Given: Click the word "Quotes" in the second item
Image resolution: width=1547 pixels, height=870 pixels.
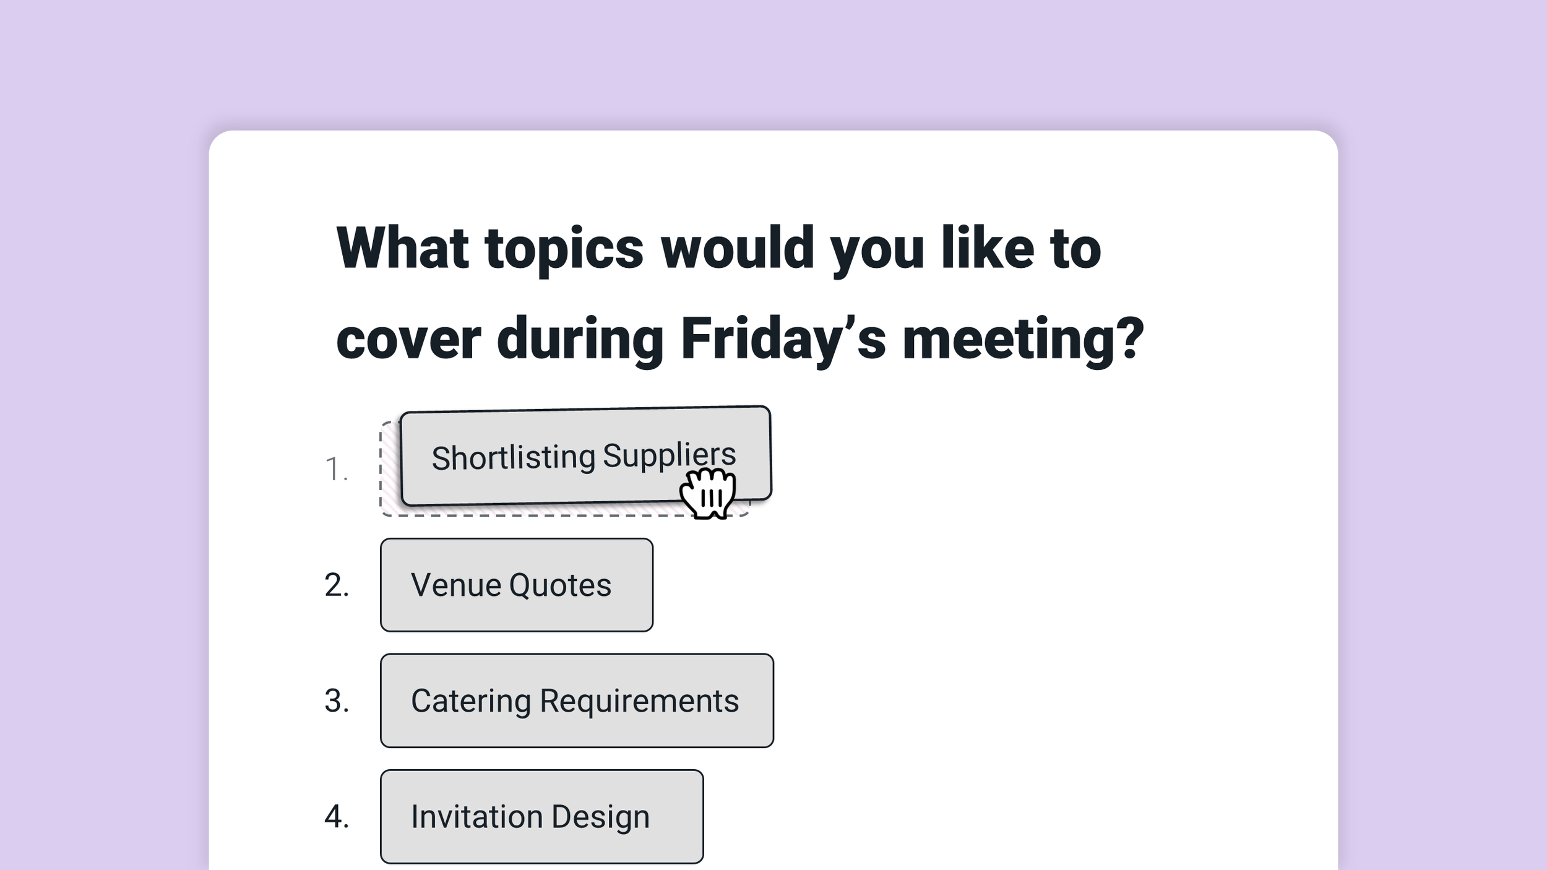Looking at the screenshot, I should pyautogui.click(x=560, y=585).
